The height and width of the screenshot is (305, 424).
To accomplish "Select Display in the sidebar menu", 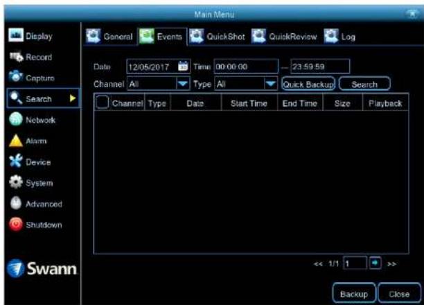I will click(x=39, y=36).
